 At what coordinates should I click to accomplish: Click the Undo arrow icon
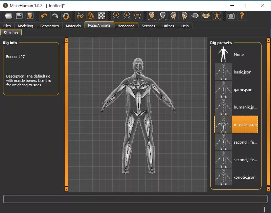tap(44, 16)
